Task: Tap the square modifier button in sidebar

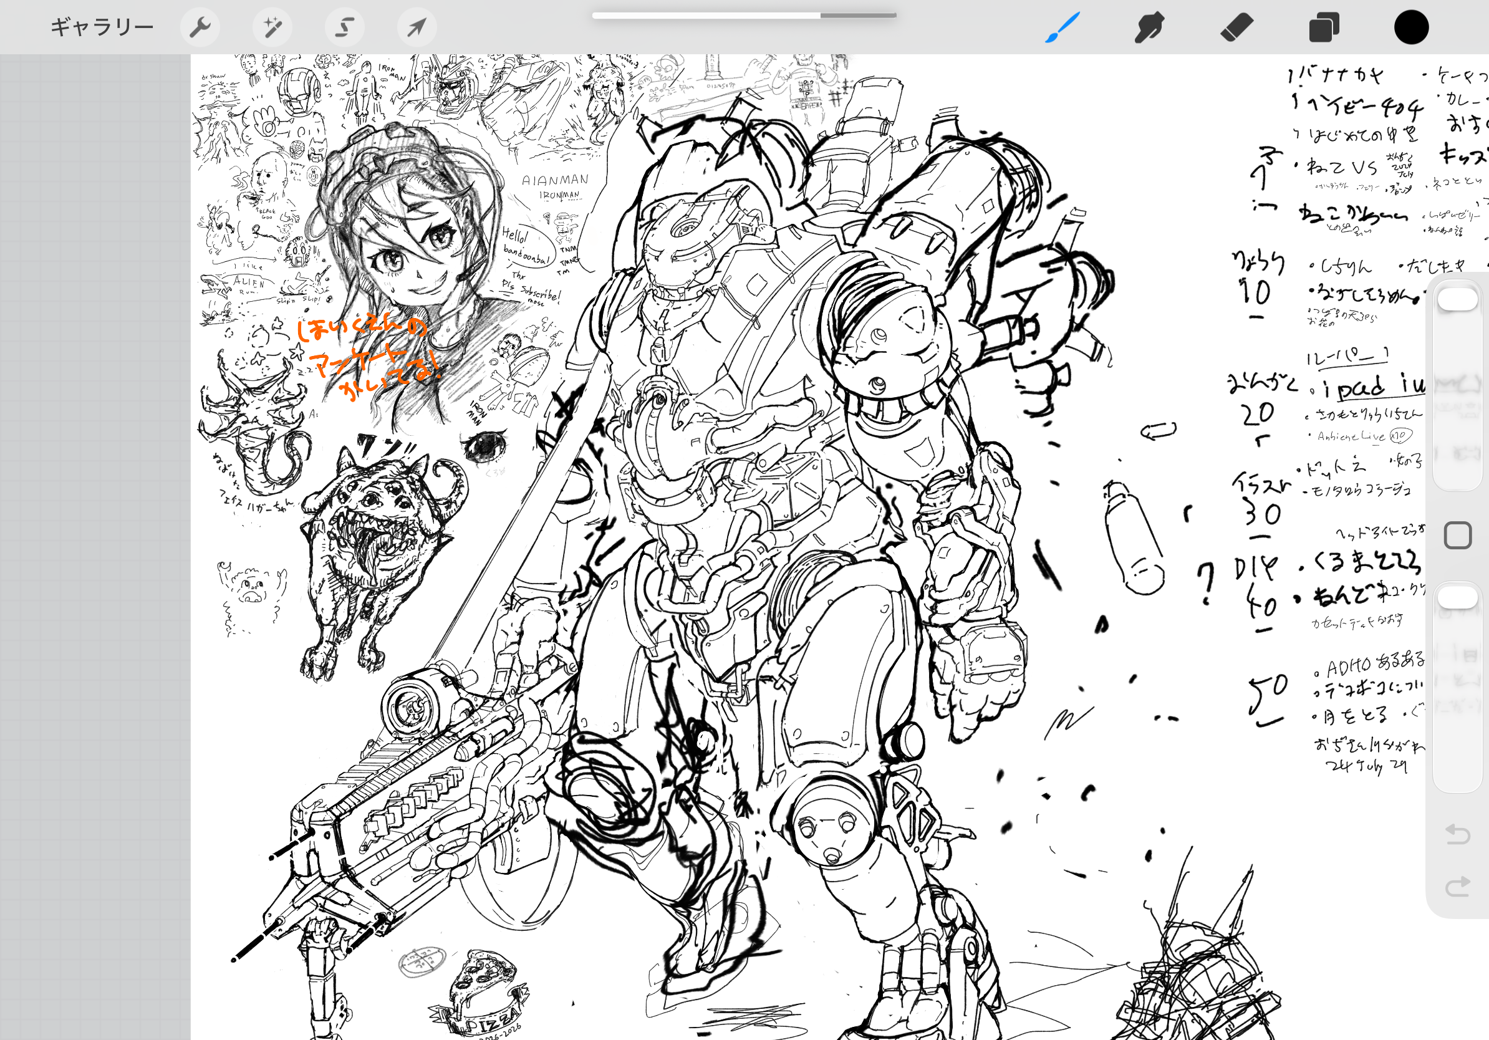Action: click(1457, 536)
